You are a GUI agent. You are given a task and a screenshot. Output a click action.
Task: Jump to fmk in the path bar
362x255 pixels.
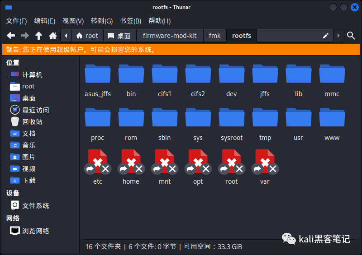(x=214, y=36)
